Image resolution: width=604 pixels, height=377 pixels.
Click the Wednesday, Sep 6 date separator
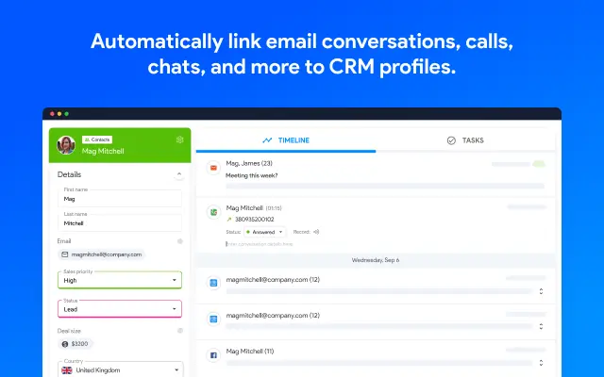[x=376, y=260]
